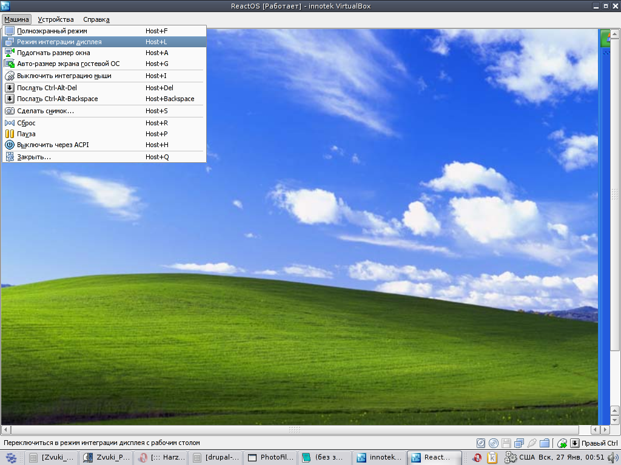The width and height of the screenshot is (621, 465).
Task: Open the KDE start menu button
Action: click(x=11, y=458)
